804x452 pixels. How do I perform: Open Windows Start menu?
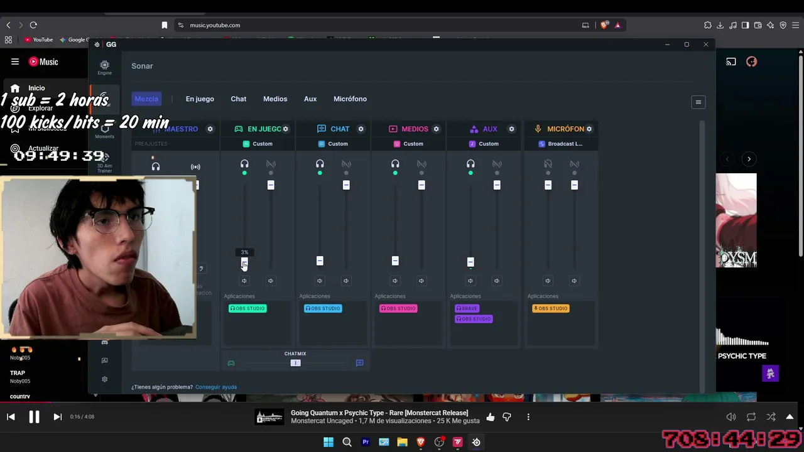point(329,442)
